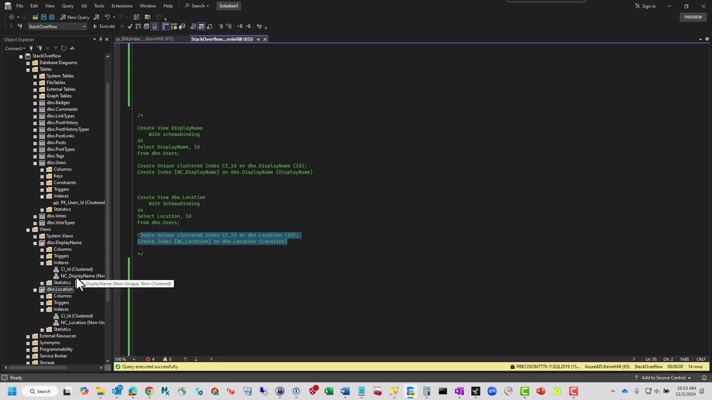
Task: Open the Git menu
Action: click(84, 6)
